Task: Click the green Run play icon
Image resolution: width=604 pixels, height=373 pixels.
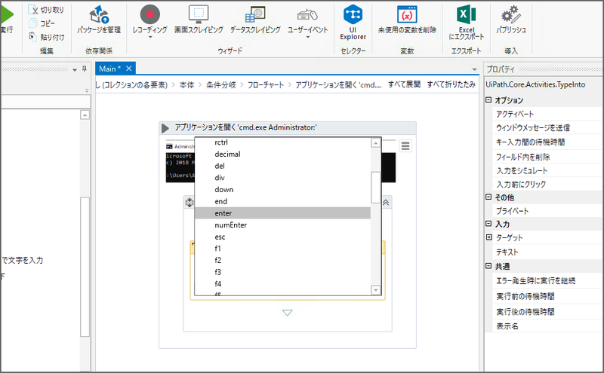Action: point(7,14)
